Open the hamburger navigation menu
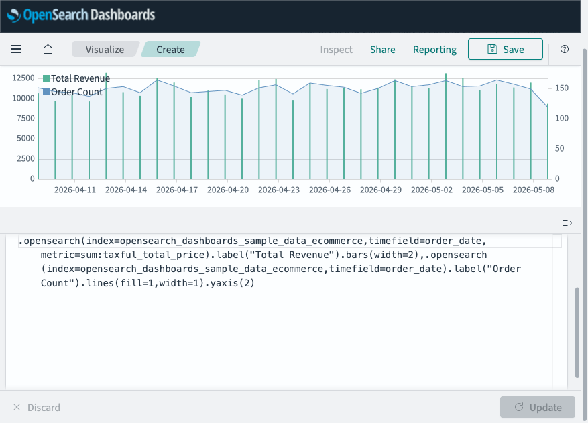 16,49
